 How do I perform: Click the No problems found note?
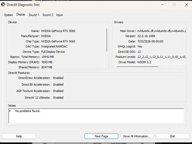28,111
